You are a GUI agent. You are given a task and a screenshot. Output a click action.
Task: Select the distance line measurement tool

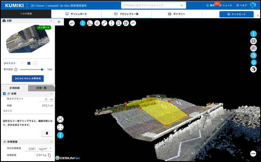[x=104, y=23]
